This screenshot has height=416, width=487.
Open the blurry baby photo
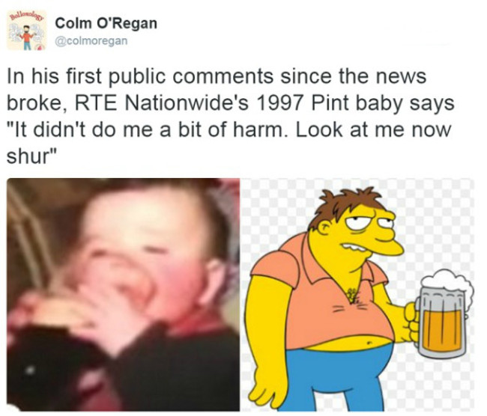point(124,294)
